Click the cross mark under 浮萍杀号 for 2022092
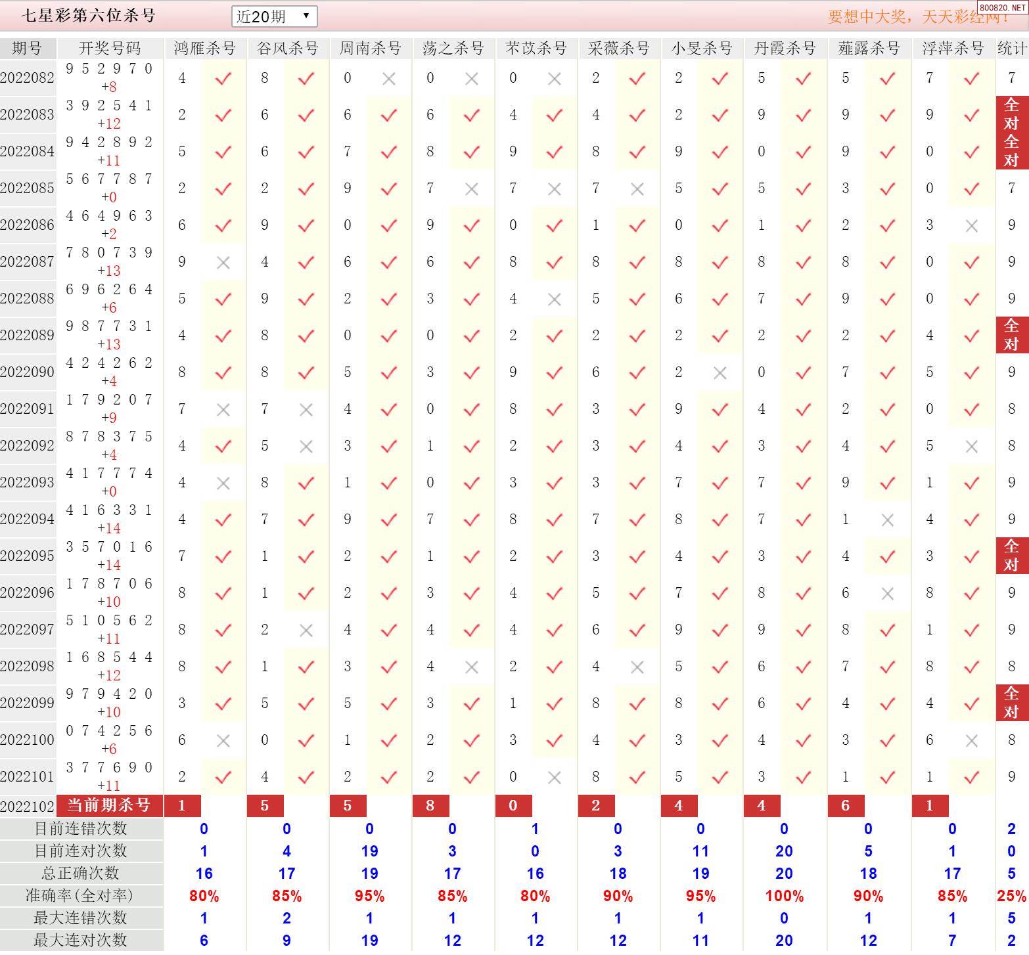This screenshot has width=1029, height=955. click(972, 447)
